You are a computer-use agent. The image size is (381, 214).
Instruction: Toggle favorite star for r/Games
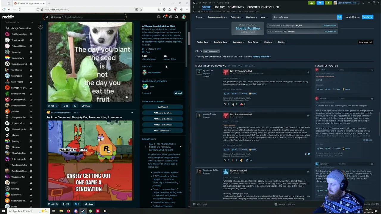(x=31, y=135)
